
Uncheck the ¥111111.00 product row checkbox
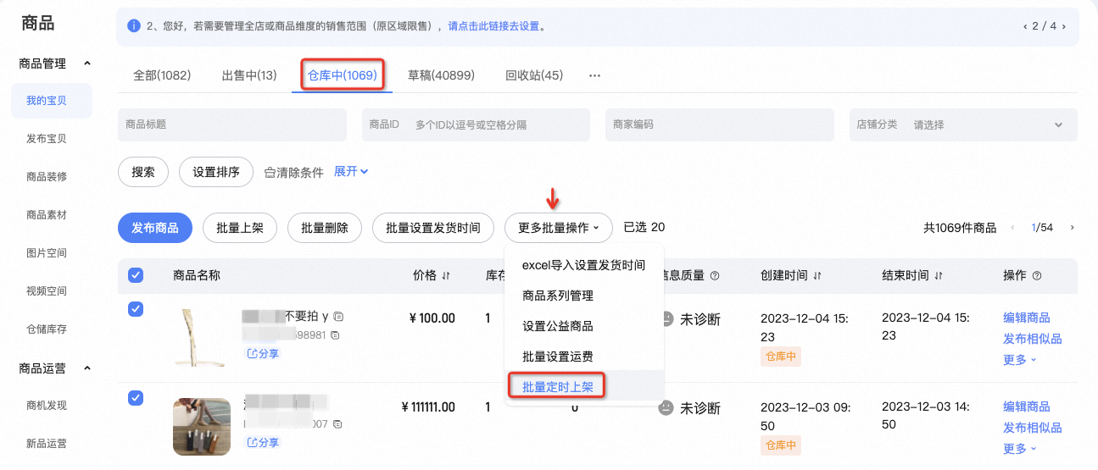pos(135,397)
